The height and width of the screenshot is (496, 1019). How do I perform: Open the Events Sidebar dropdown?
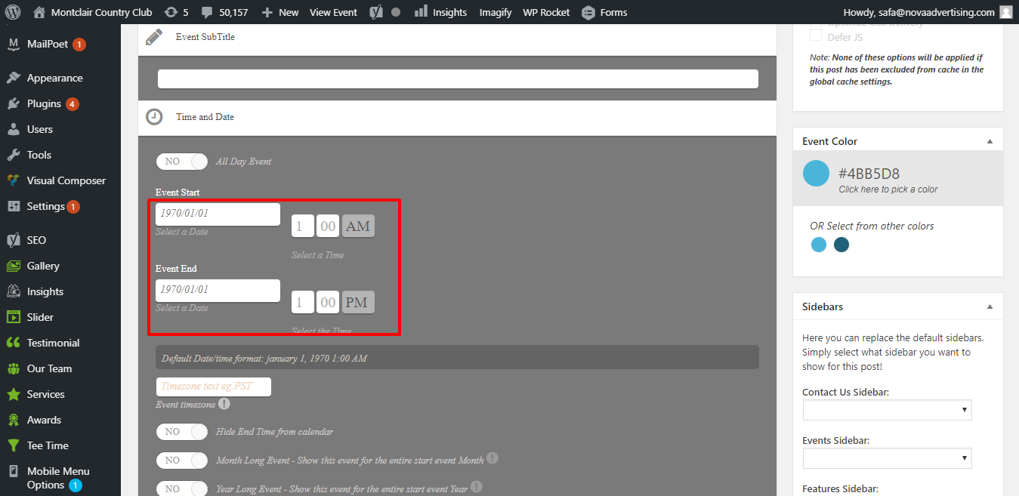click(x=887, y=458)
